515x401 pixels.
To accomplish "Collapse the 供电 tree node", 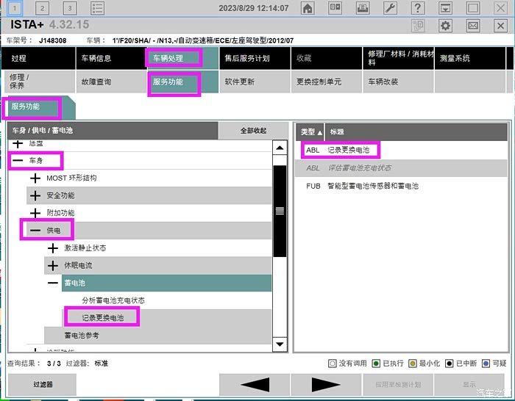I will (35, 231).
